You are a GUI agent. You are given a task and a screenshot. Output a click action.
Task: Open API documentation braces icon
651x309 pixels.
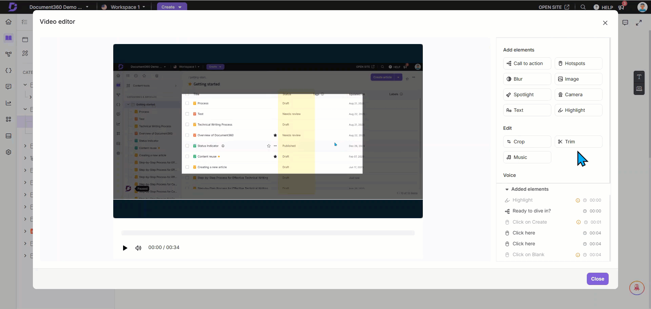[8, 70]
